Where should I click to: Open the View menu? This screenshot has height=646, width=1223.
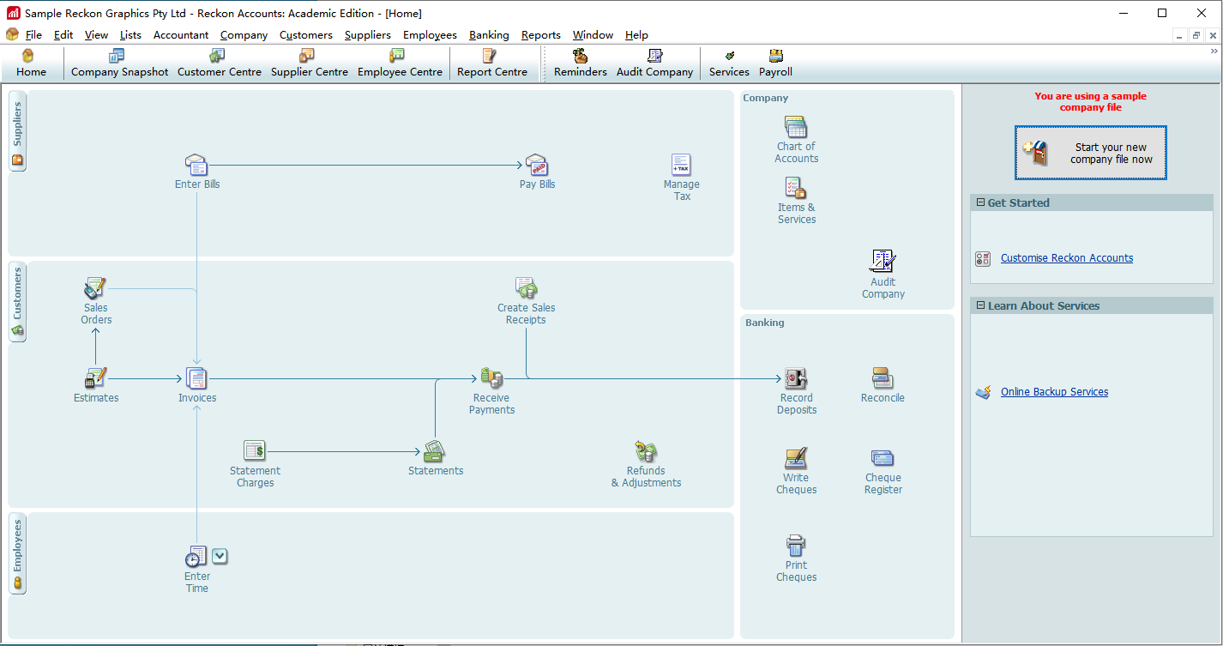[x=96, y=35]
